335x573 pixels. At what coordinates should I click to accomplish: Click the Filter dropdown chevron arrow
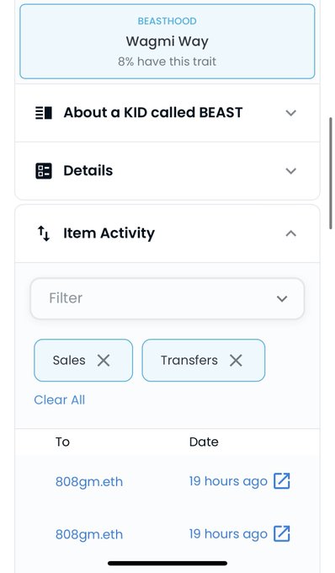point(282,298)
